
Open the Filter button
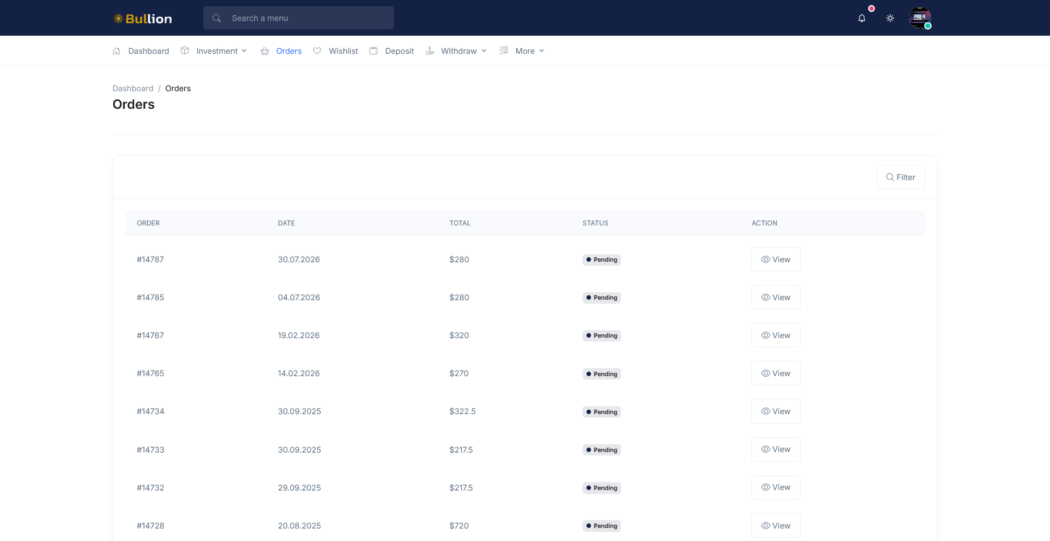900,177
